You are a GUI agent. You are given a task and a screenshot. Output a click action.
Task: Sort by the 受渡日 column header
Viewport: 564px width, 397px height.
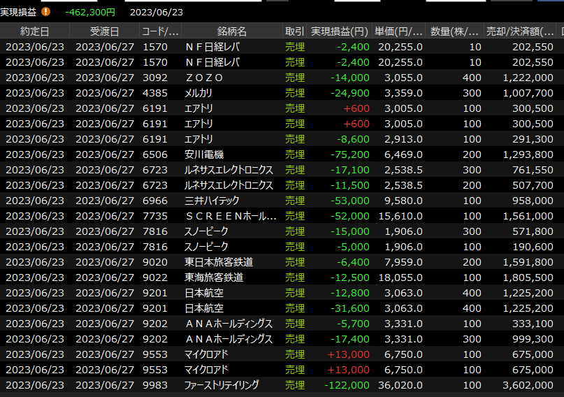104,31
